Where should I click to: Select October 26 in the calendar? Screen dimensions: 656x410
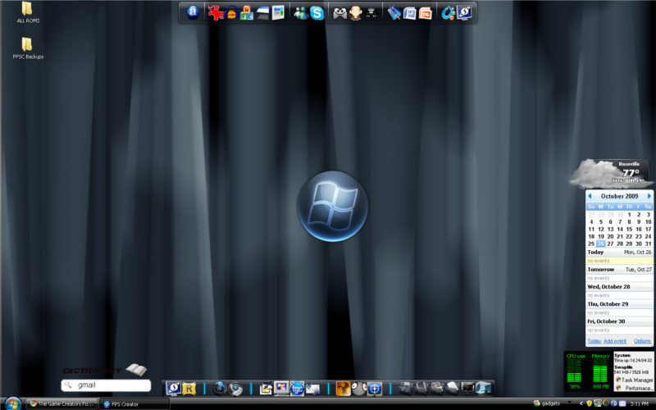601,244
